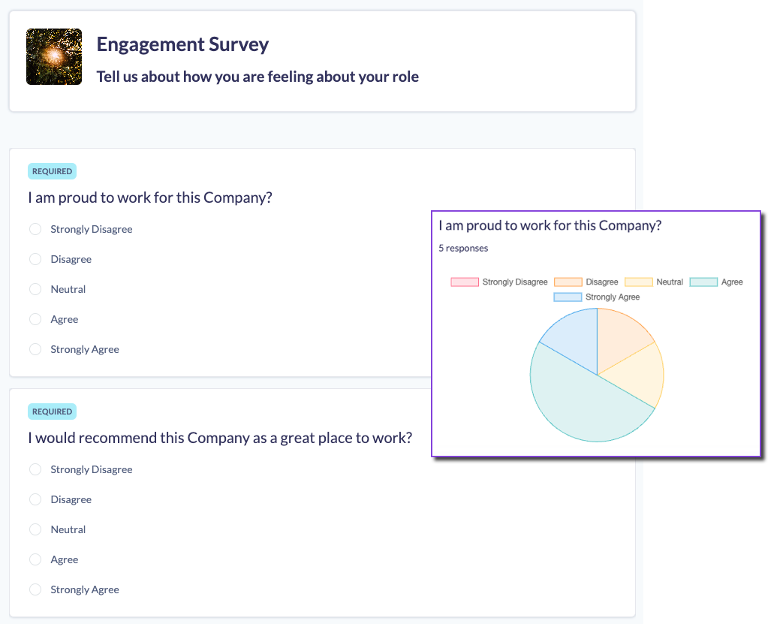Toggle the Strongly Disagree pink legend swatch
Screen dimensions: 768x624
tap(465, 282)
